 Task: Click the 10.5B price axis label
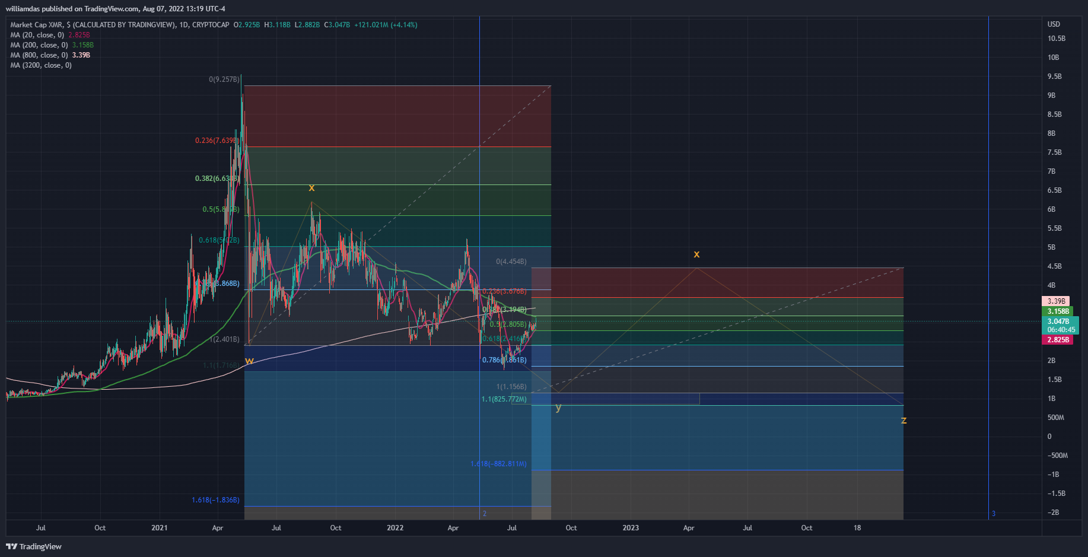pyautogui.click(x=1057, y=39)
